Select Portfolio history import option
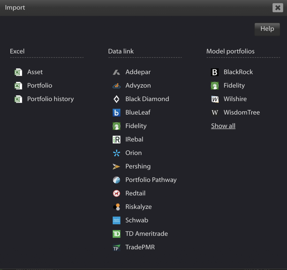Image resolution: width=287 pixels, height=270 pixels. tap(50, 99)
